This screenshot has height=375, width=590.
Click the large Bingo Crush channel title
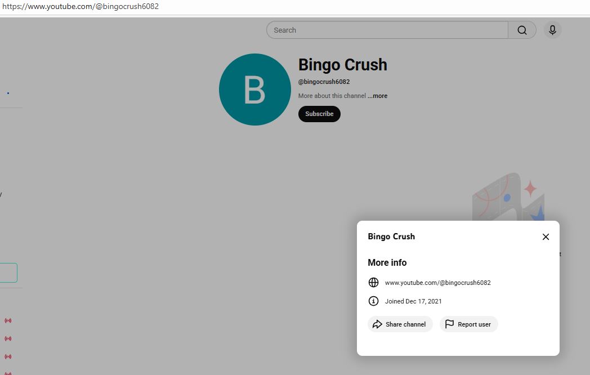click(342, 65)
